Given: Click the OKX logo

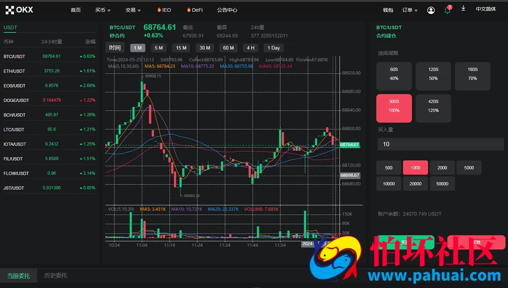Looking at the screenshot, I should tap(19, 10).
